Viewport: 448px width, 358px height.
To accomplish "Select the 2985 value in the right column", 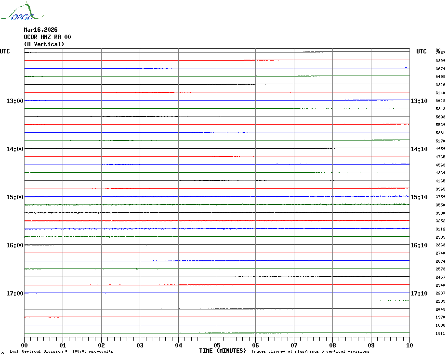I will (x=440, y=237).
